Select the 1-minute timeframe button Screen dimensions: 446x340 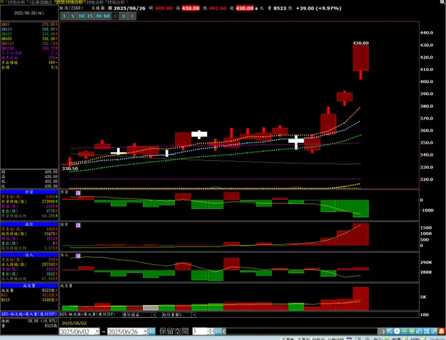pyautogui.click(x=64, y=16)
